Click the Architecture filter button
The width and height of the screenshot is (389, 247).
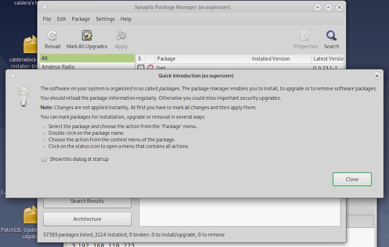click(87, 219)
